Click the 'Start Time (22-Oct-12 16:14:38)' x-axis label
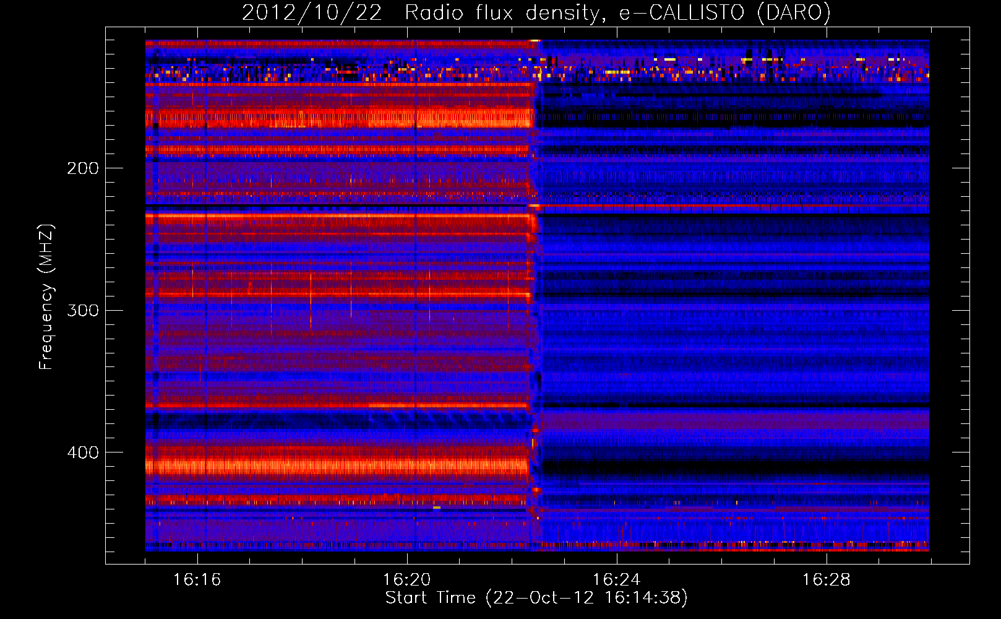1001x619 pixels. tap(536, 598)
